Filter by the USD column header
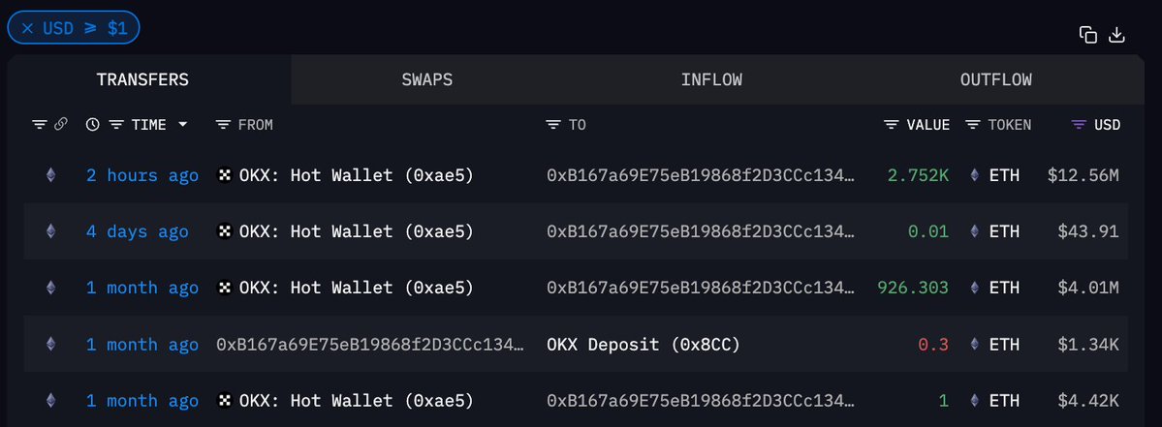This screenshot has height=427, width=1162. [1079, 125]
